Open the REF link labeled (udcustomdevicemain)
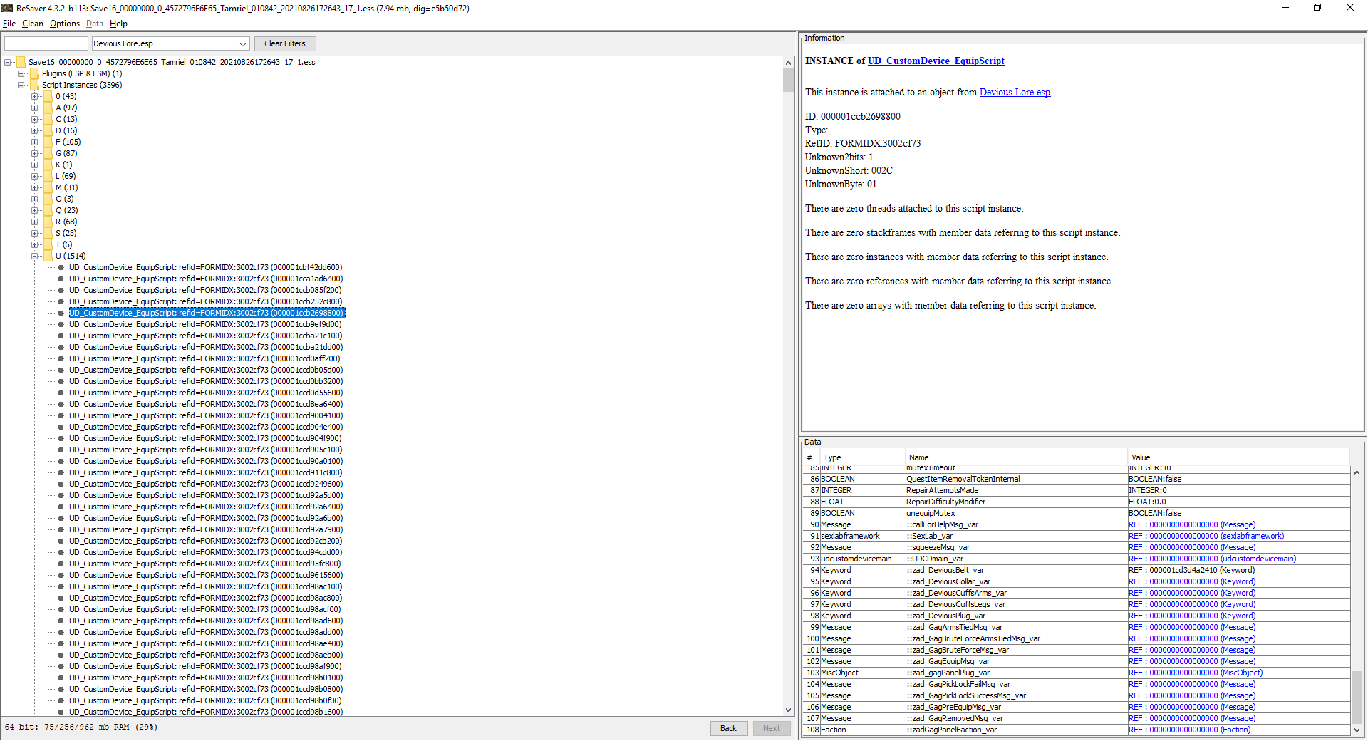 point(1213,559)
